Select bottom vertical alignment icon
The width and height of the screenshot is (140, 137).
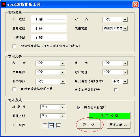click(58, 125)
